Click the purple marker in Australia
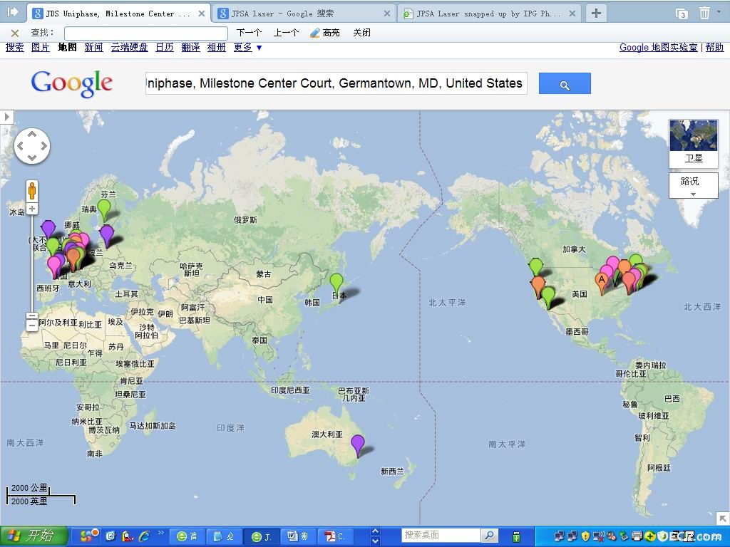 coord(358,444)
